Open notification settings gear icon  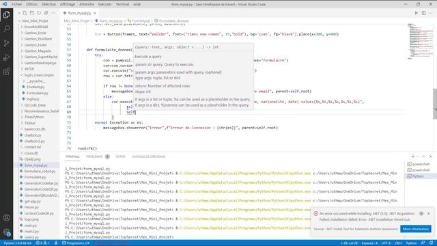421,213
